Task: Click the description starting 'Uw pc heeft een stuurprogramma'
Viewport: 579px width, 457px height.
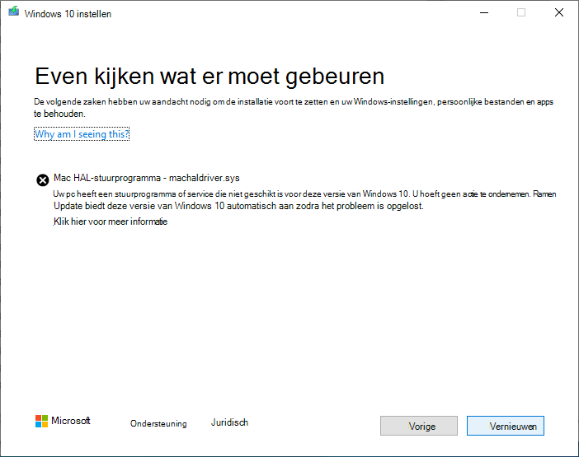Action: click(304, 200)
